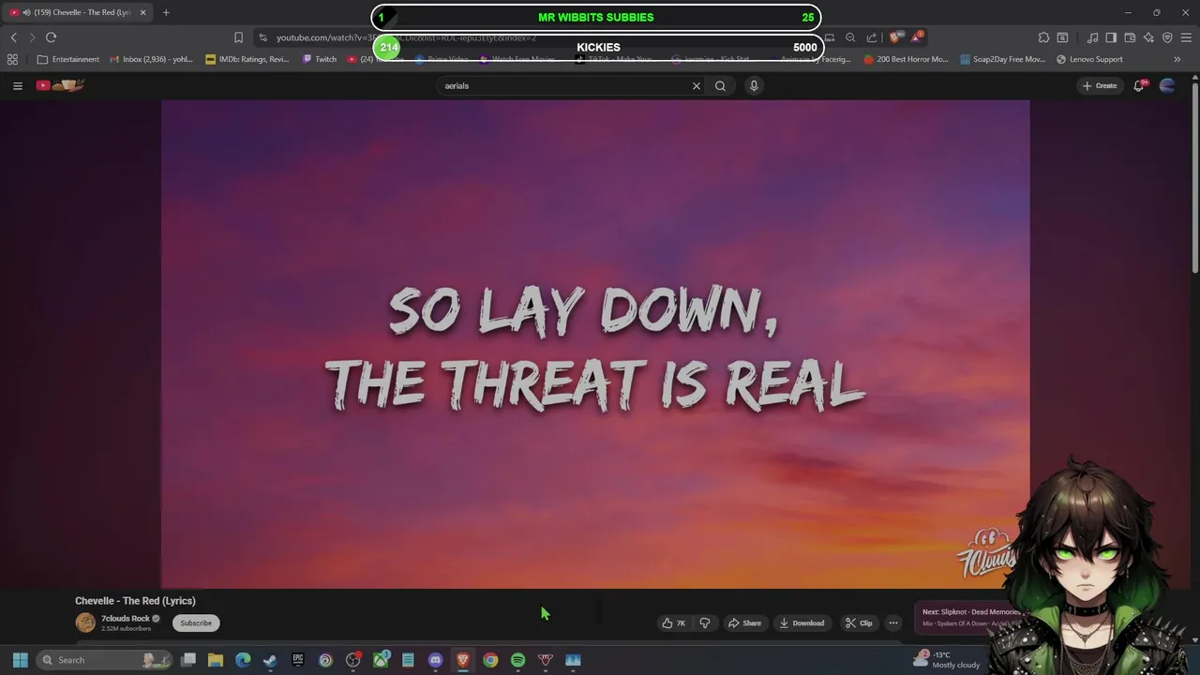Viewport: 1200px width, 675px height.
Task: Open the Create video button
Action: (1100, 85)
